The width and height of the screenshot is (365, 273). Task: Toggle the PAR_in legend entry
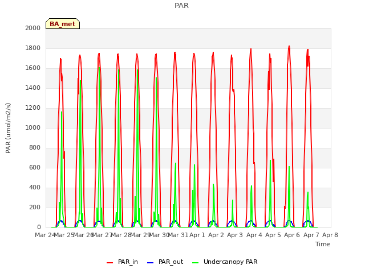pyautogui.click(x=122, y=262)
